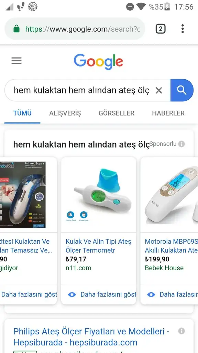Tap eye icon on n11.com card
Image resolution: width=198 pixels, height=353 pixels.
coord(72,294)
